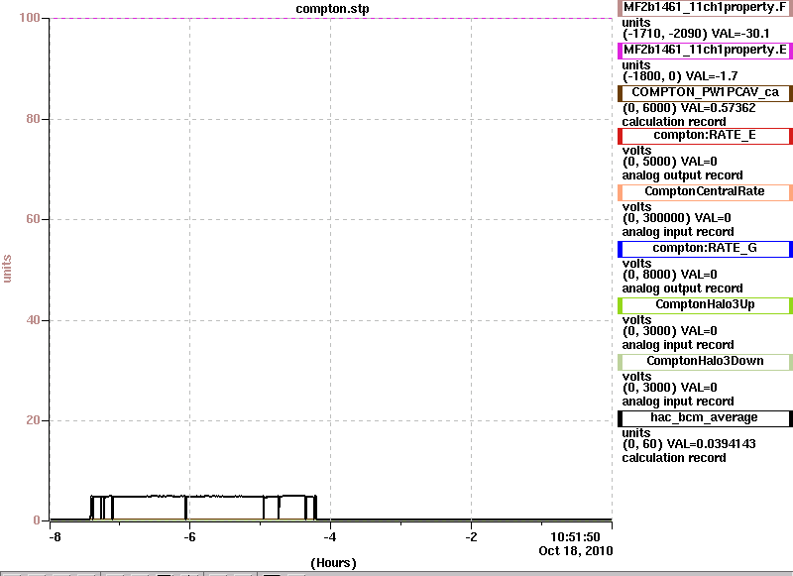Select the MF2b1461_11ch1property.F curve legend button
Screen dimensions: 793x576
[x=705, y=8]
